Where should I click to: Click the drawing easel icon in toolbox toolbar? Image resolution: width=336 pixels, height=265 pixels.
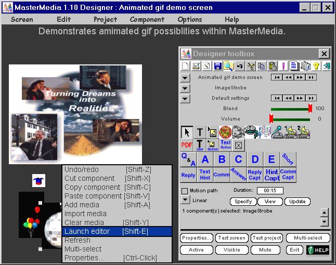coord(196,66)
